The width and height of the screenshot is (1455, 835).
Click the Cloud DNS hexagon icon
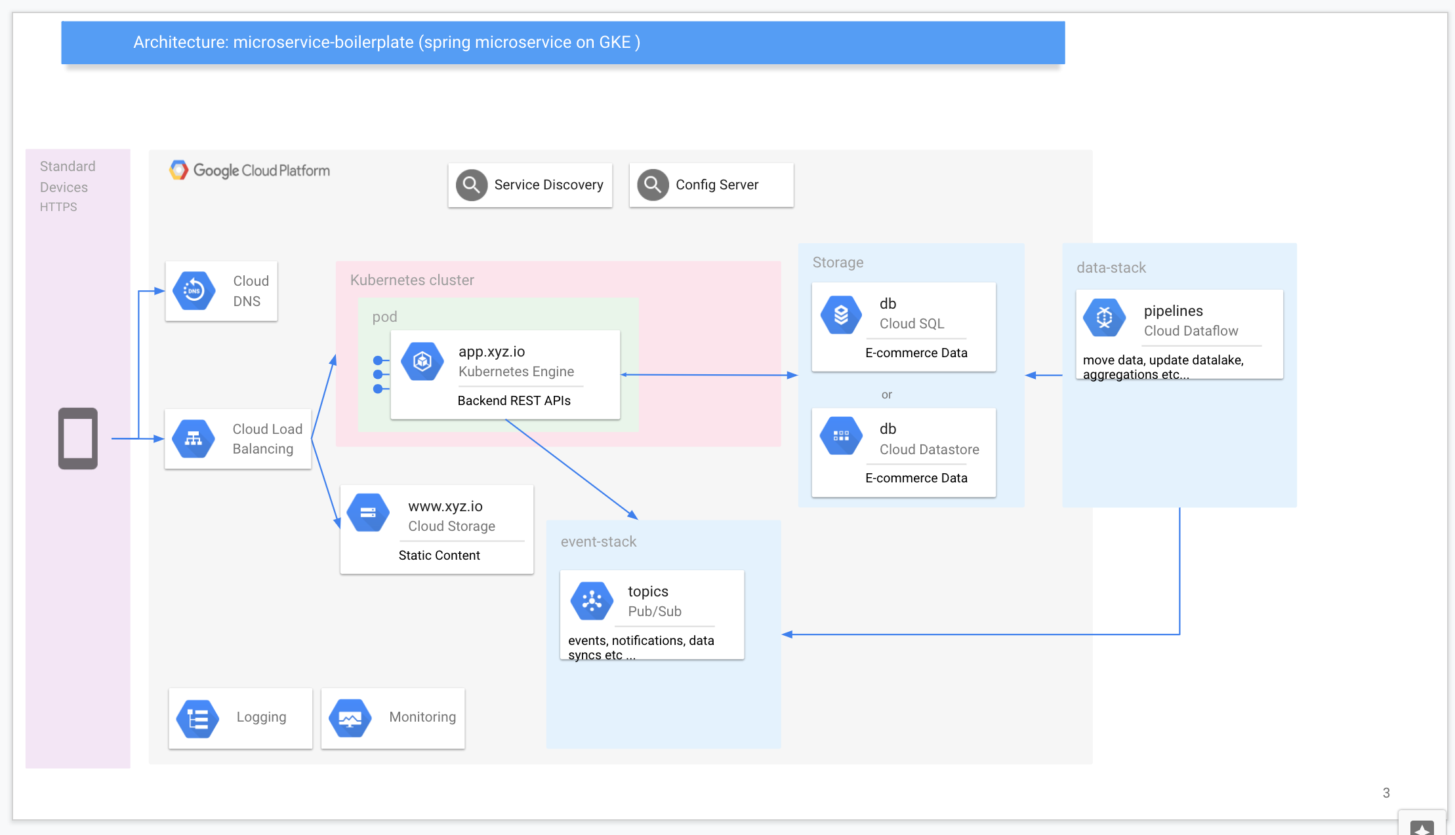(x=194, y=290)
